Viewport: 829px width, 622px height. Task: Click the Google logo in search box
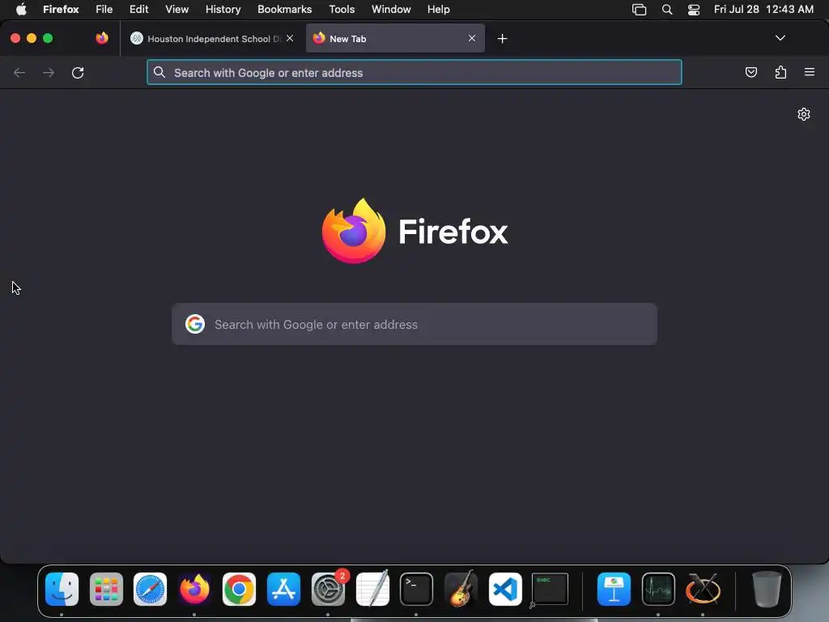pos(195,324)
